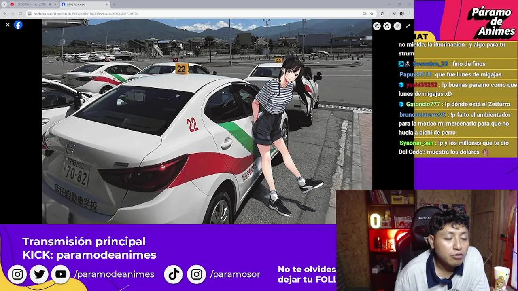Click 'KICK: paramodeanimes' text
The image size is (518, 291).
[89, 255]
